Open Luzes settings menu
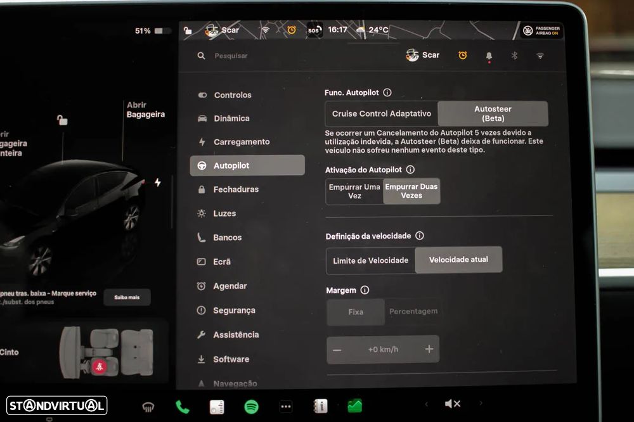 tap(247, 213)
